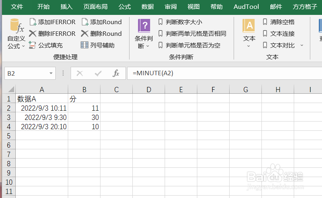Select row 2 header
Image resolution: width=322 pixels, height=198 pixels.
(x=8, y=108)
